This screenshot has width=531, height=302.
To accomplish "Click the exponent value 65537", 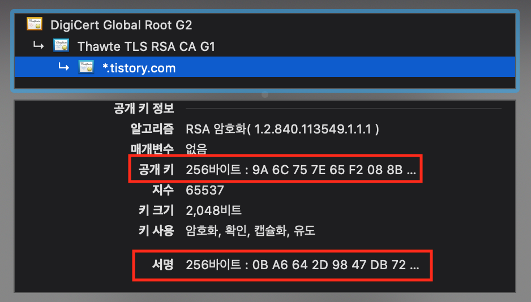I will (x=205, y=191).
